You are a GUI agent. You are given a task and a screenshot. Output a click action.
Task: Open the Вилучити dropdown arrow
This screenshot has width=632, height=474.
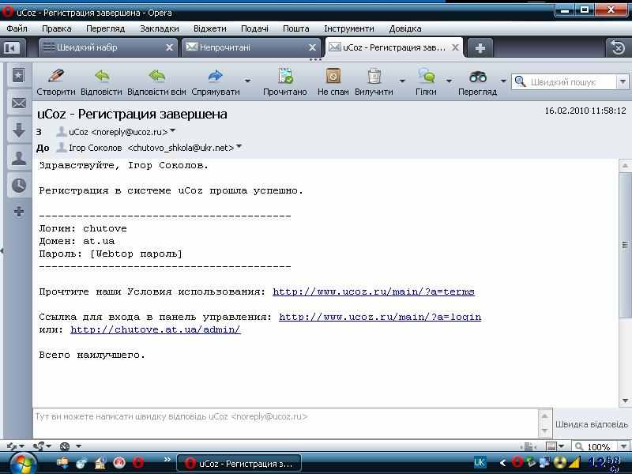(x=402, y=81)
